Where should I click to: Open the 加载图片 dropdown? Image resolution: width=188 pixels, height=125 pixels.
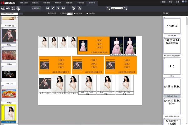pyautogui.click(x=36, y=8)
